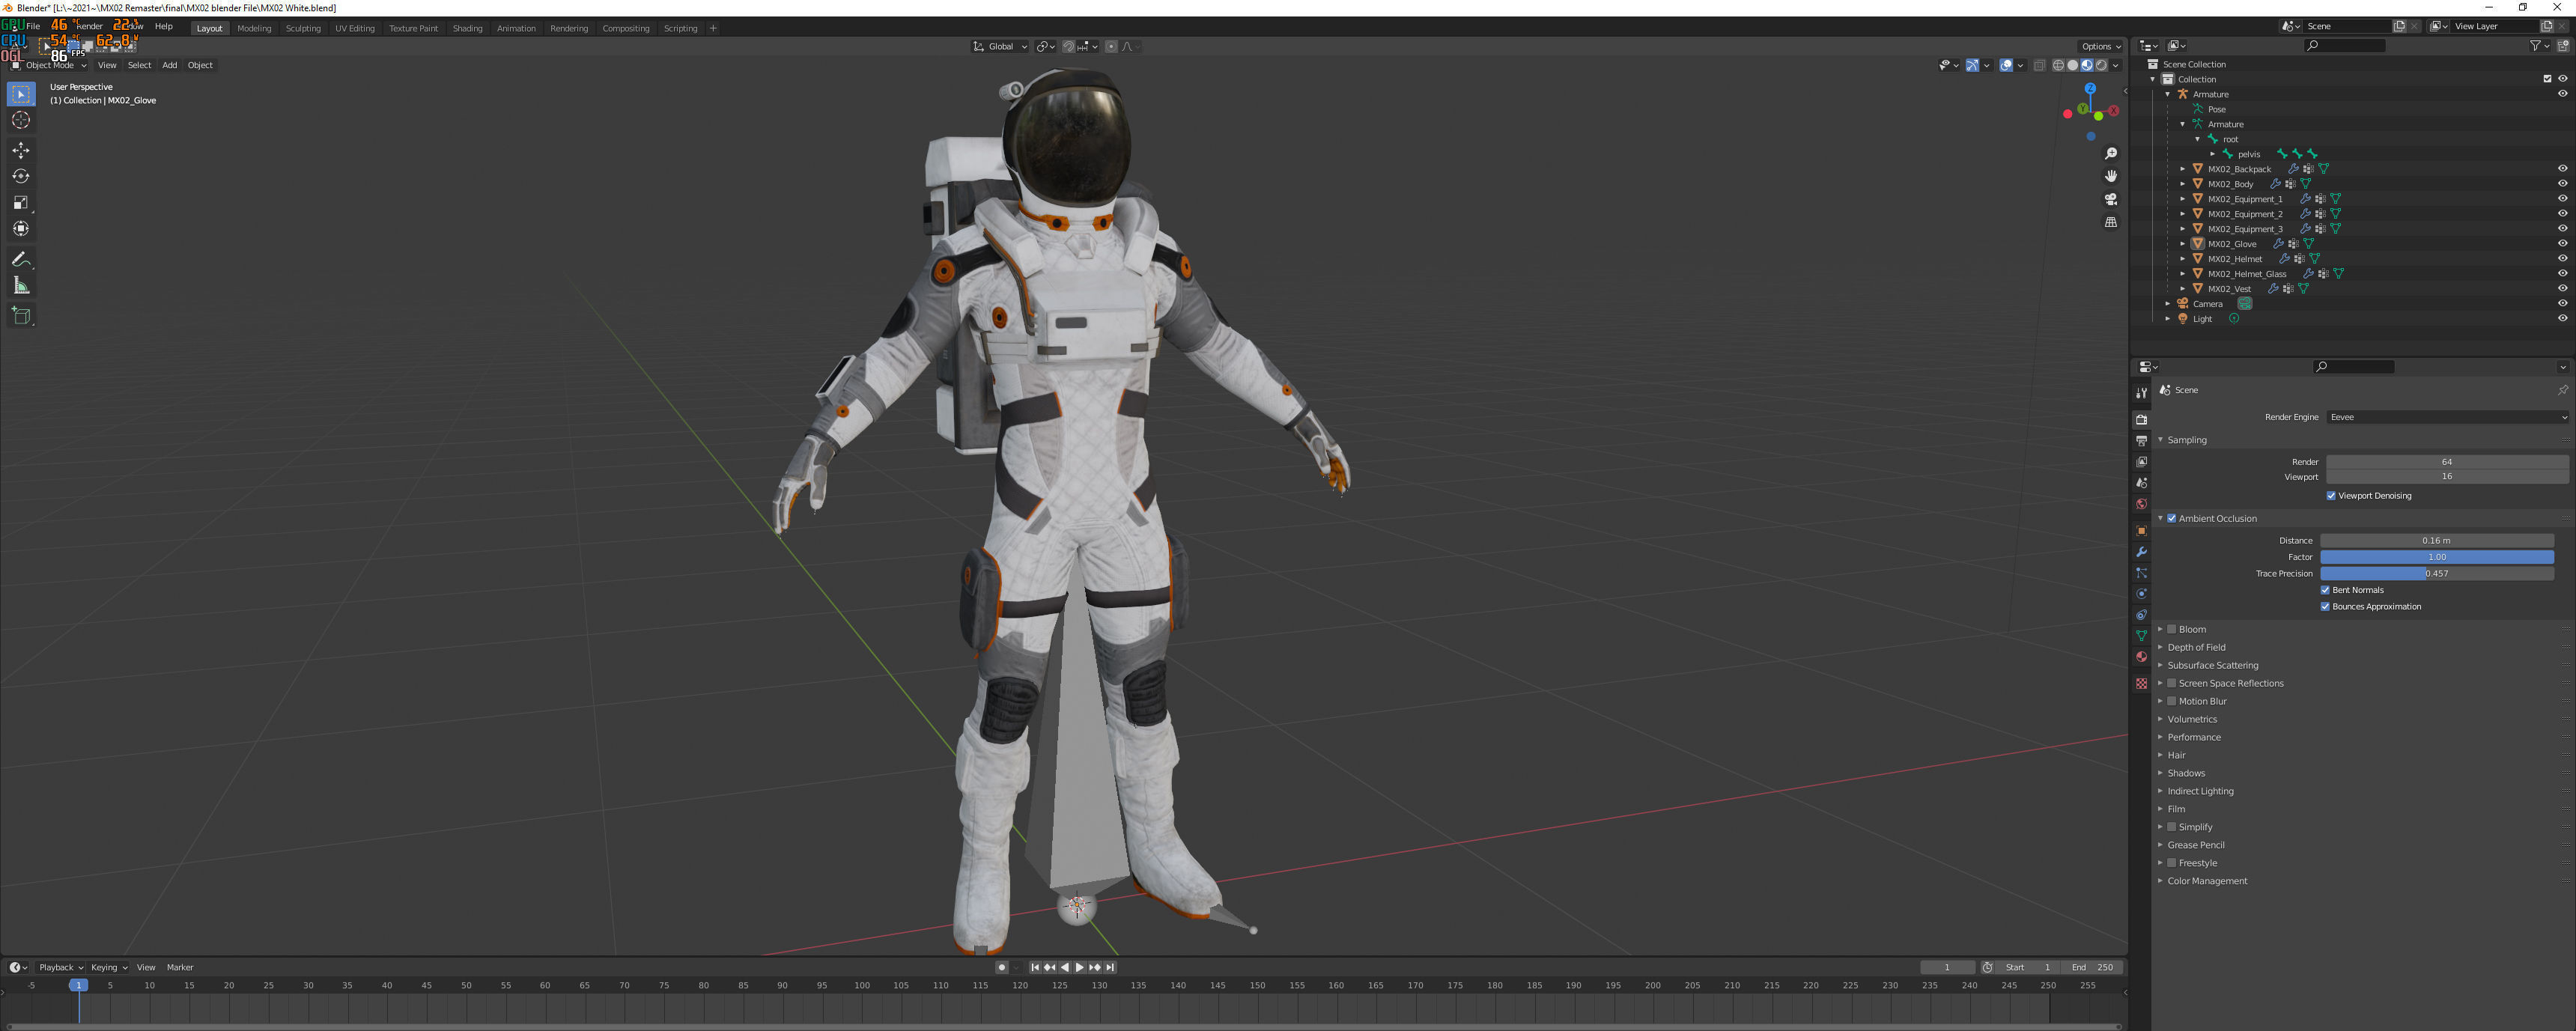2576x1031 pixels.
Task: Open the Texture properties checker tab
Action: point(2141,683)
